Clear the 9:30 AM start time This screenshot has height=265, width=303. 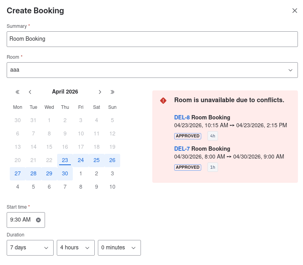click(x=38, y=220)
